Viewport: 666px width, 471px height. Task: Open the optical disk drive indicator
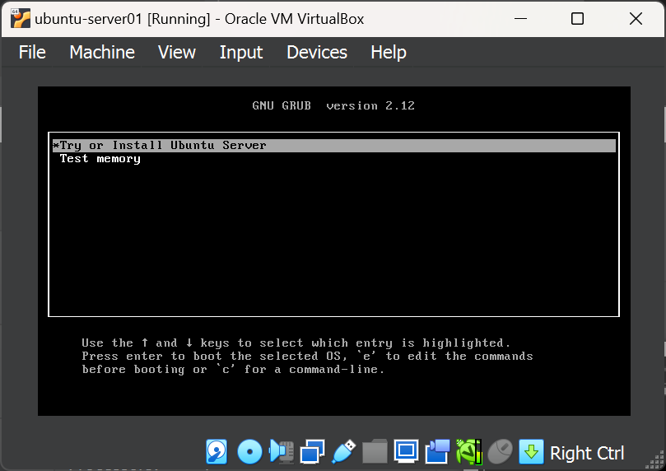coord(249,451)
